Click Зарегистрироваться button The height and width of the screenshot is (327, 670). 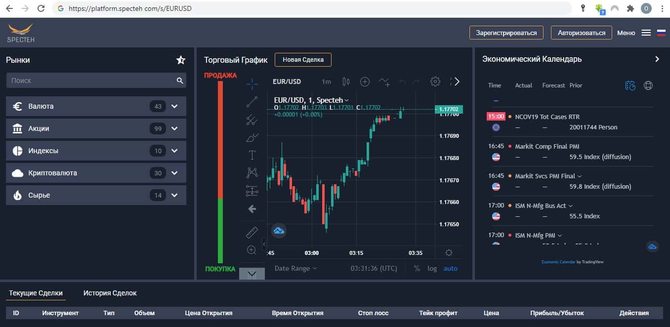click(506, 33)
